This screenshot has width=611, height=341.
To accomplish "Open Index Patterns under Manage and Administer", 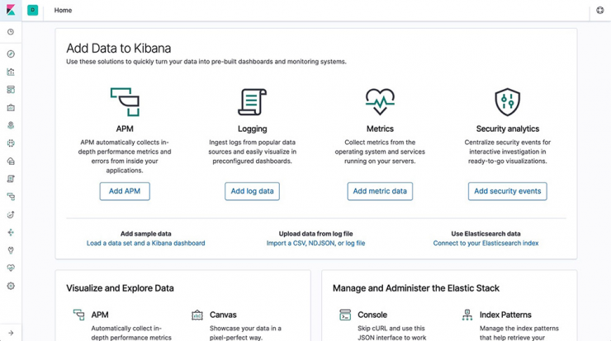I will tap(505, 315).
